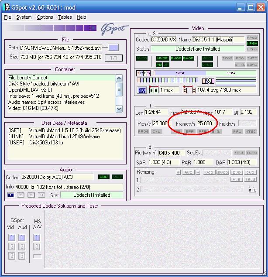
Task: Open the System menu
Action: click(x=24, y=17)
